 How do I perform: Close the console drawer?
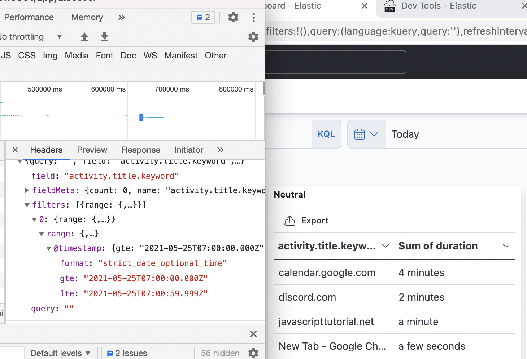253,334
